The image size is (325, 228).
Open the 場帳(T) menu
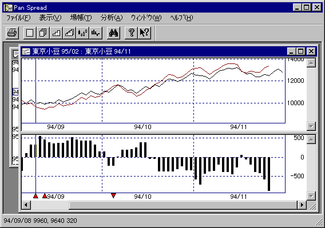tap(81, 18)
